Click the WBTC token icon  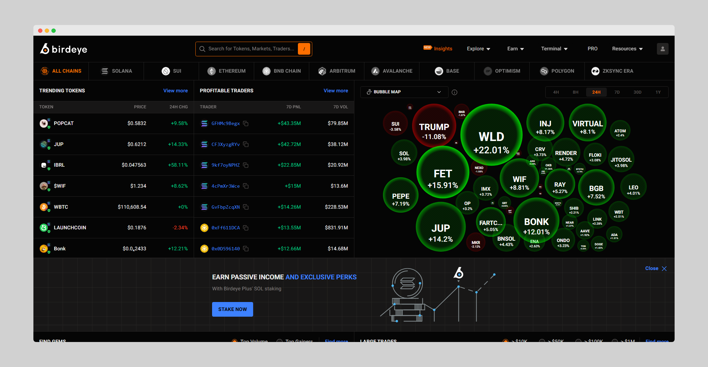[x=44, y=207]
